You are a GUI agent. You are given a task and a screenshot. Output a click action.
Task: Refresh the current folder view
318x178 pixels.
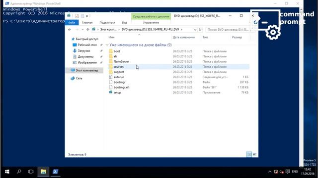click(x=200, y=30)
